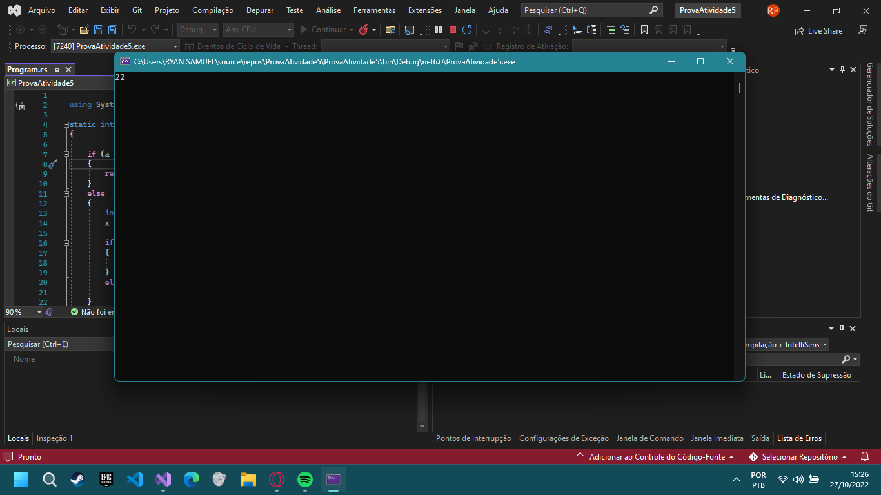Open the Debug configuration dropdown

pos(198,29)
